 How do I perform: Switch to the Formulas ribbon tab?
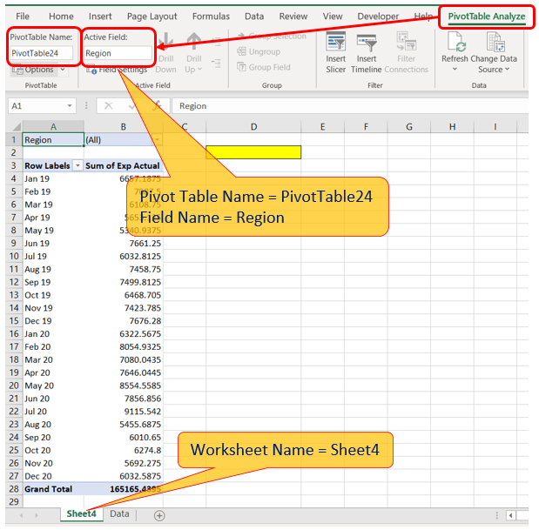pyautogui.click(x=211, y=17)
